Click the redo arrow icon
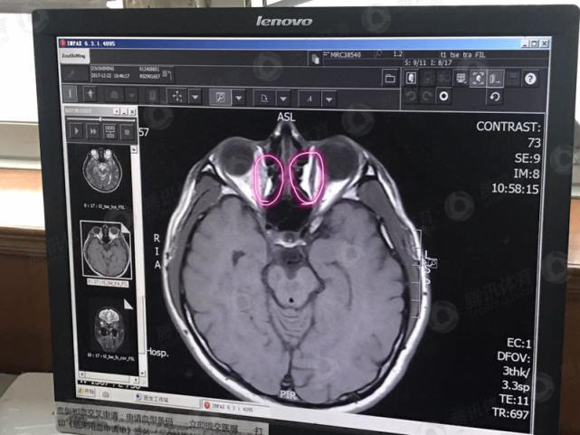The height and width of the screenshot is (435, 580). click(427, 96)
